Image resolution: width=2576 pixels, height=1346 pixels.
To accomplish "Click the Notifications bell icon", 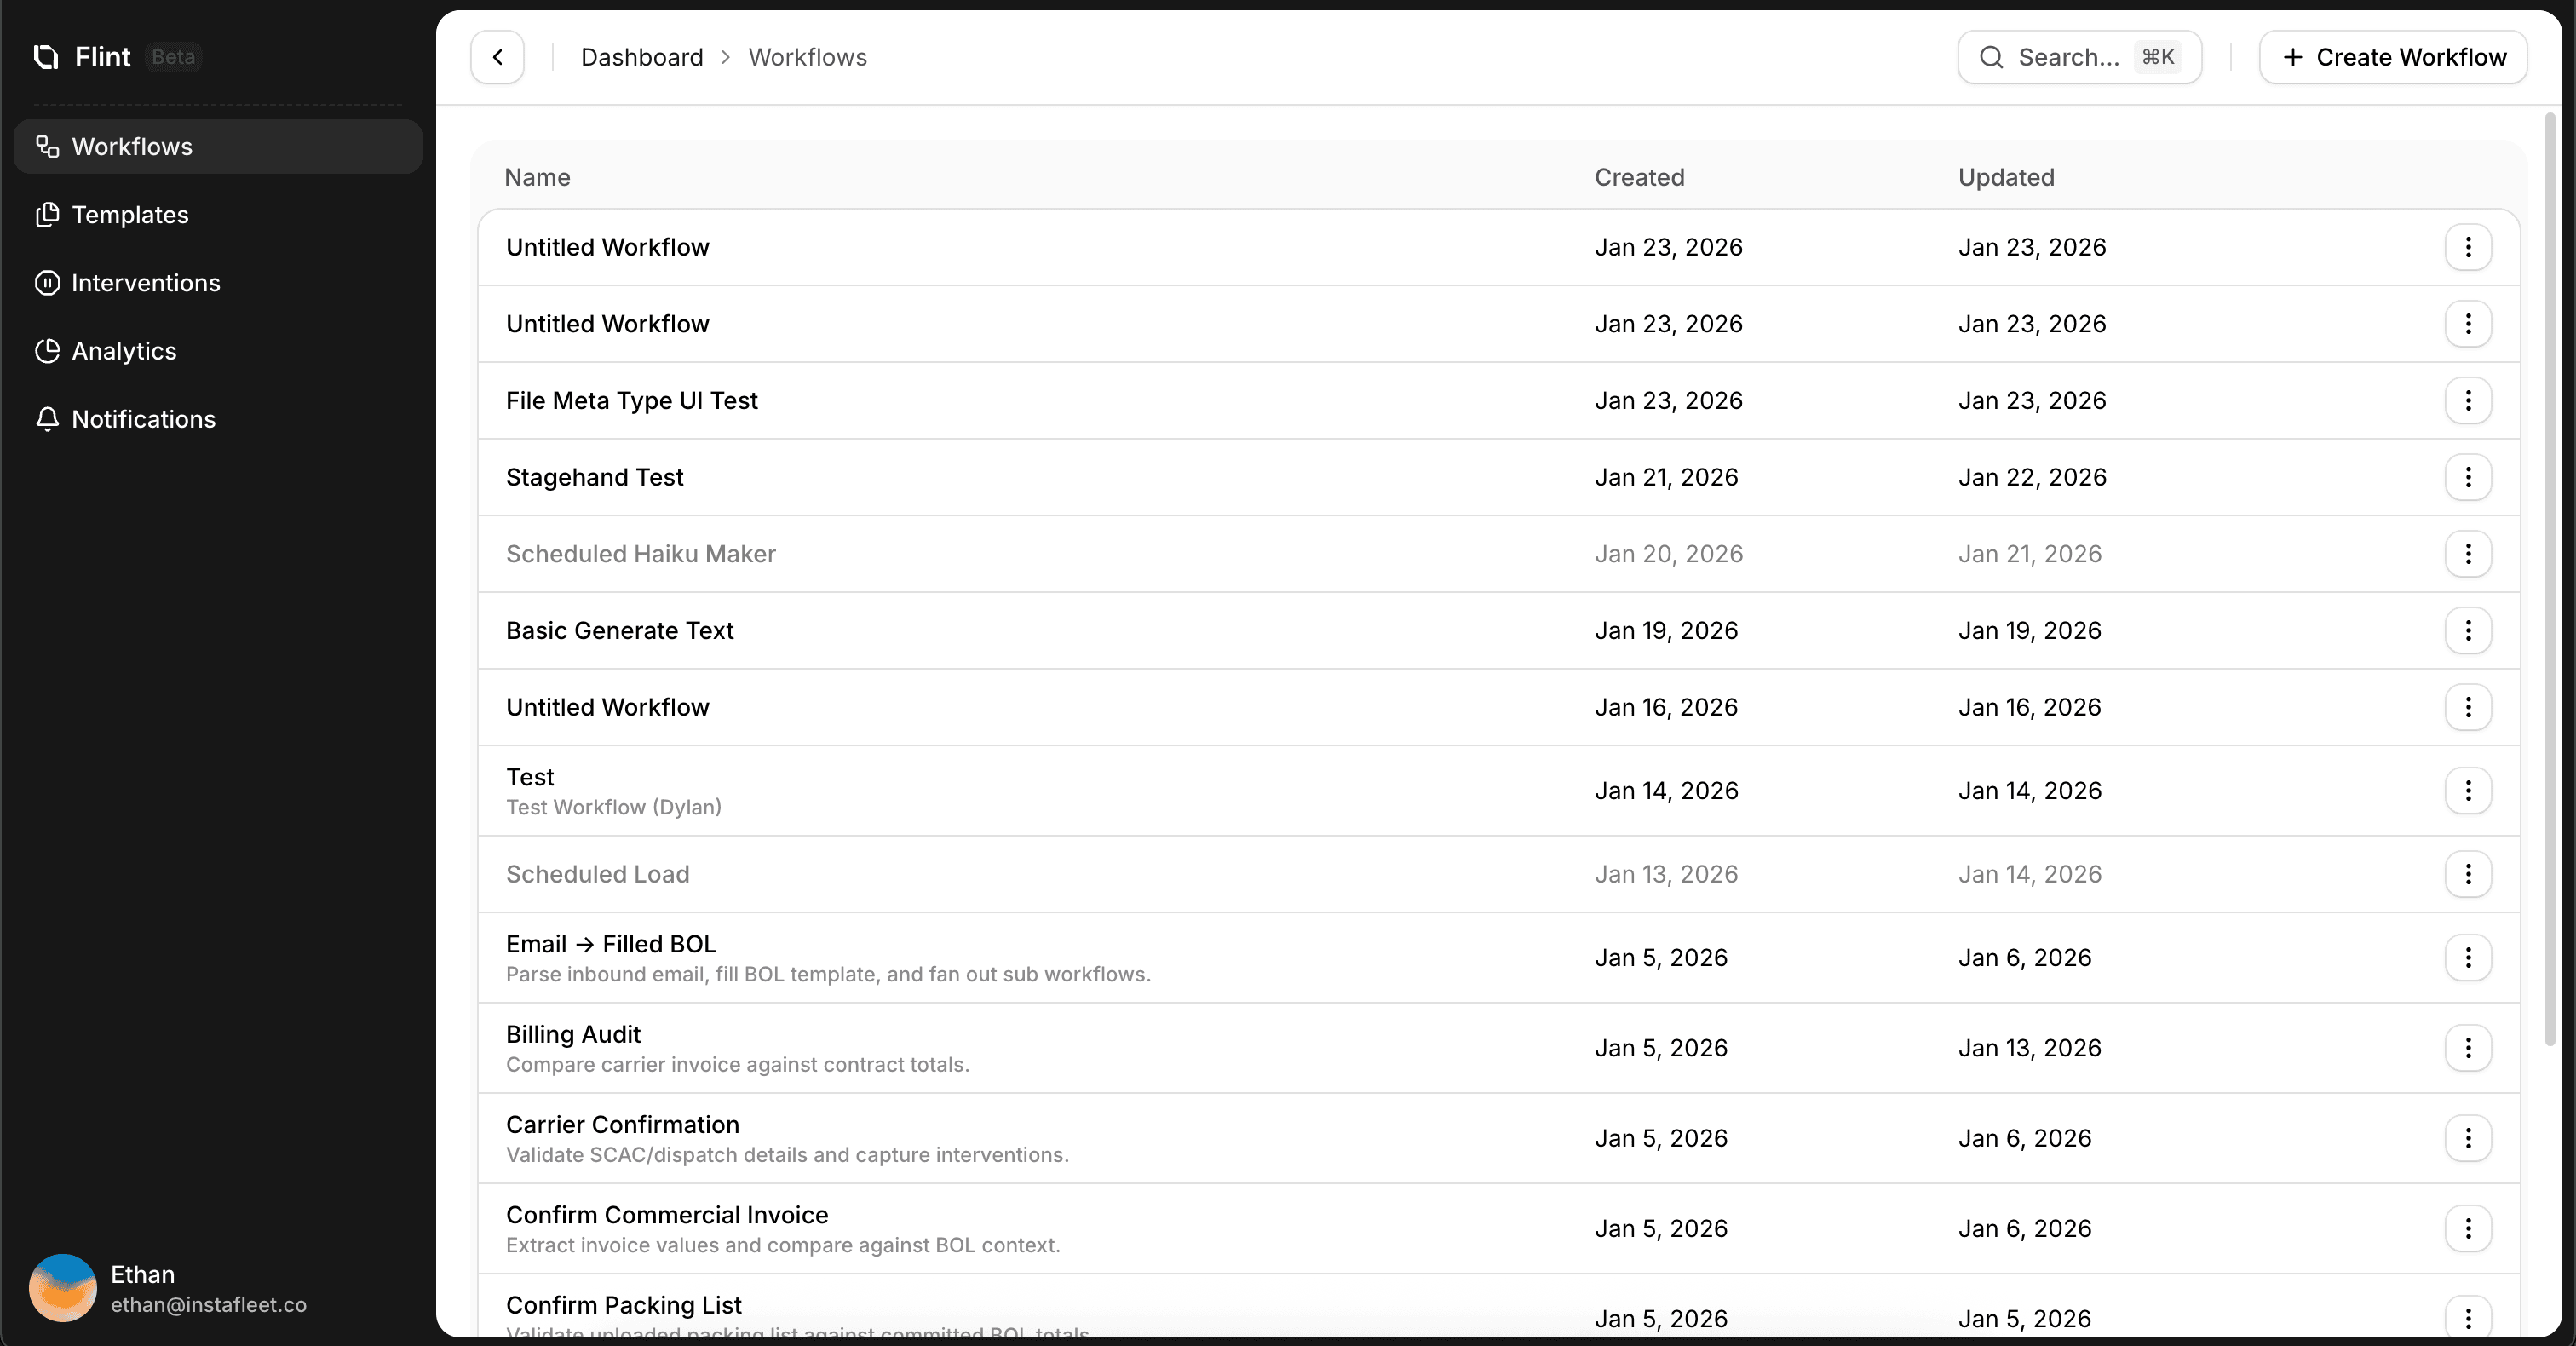I will tap(47, 419).
